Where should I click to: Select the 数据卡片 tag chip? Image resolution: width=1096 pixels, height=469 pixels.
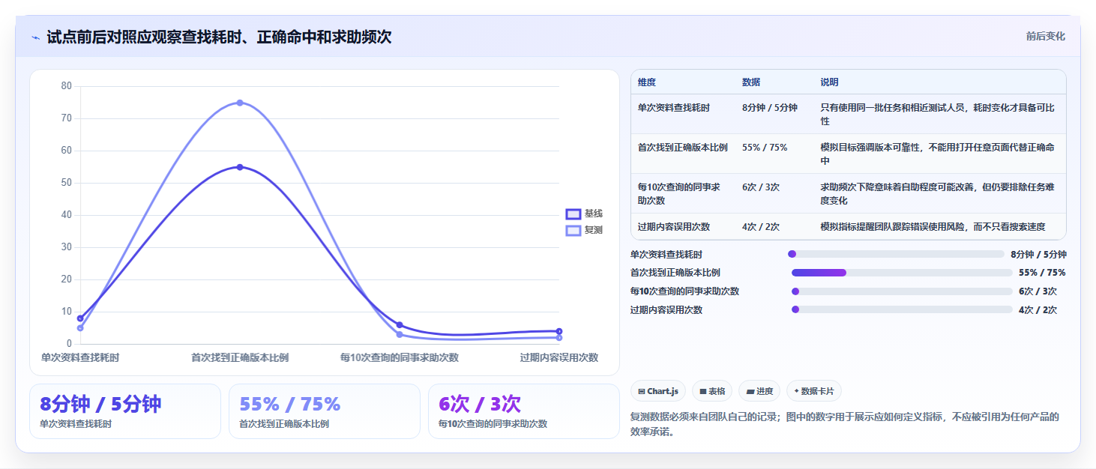[x=814, y=391]
